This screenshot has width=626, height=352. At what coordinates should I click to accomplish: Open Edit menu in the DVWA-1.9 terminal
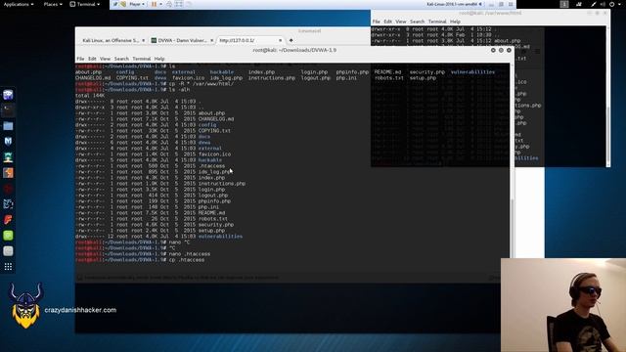(92, 59)
